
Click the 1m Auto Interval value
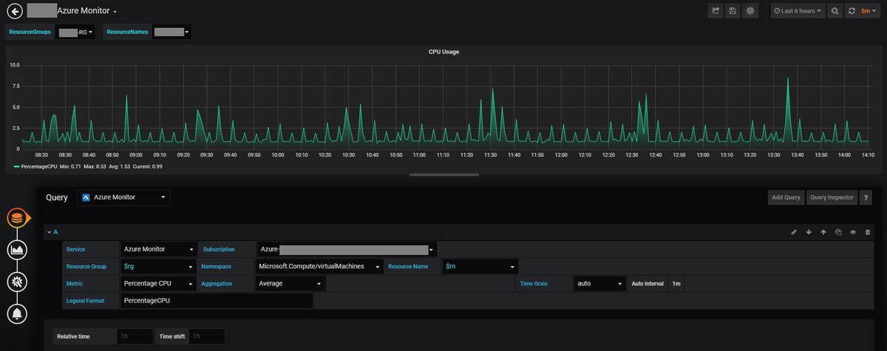[x=676, y=282]
